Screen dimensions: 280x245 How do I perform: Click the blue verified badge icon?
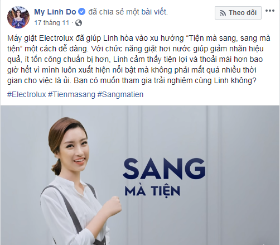[x=81, y=12]
